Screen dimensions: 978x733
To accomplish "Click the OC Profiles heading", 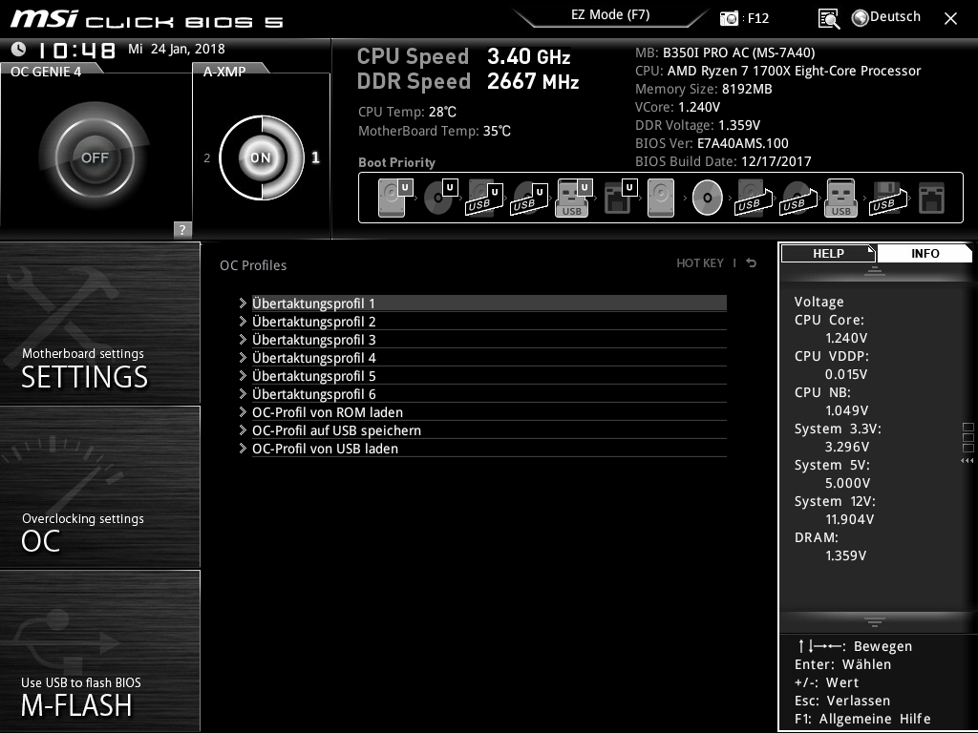I will [253, 265].
